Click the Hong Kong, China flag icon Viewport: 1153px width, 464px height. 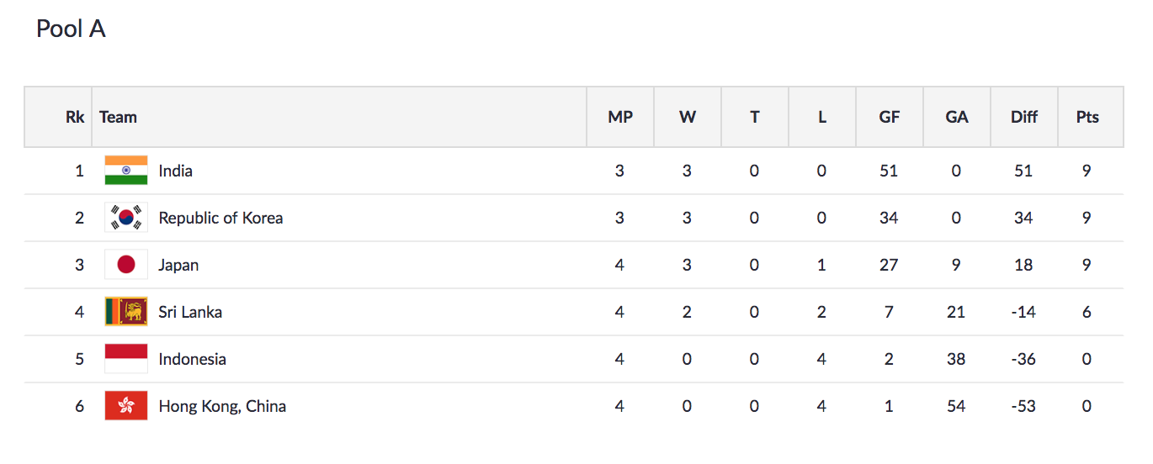(x=126, y=406)
